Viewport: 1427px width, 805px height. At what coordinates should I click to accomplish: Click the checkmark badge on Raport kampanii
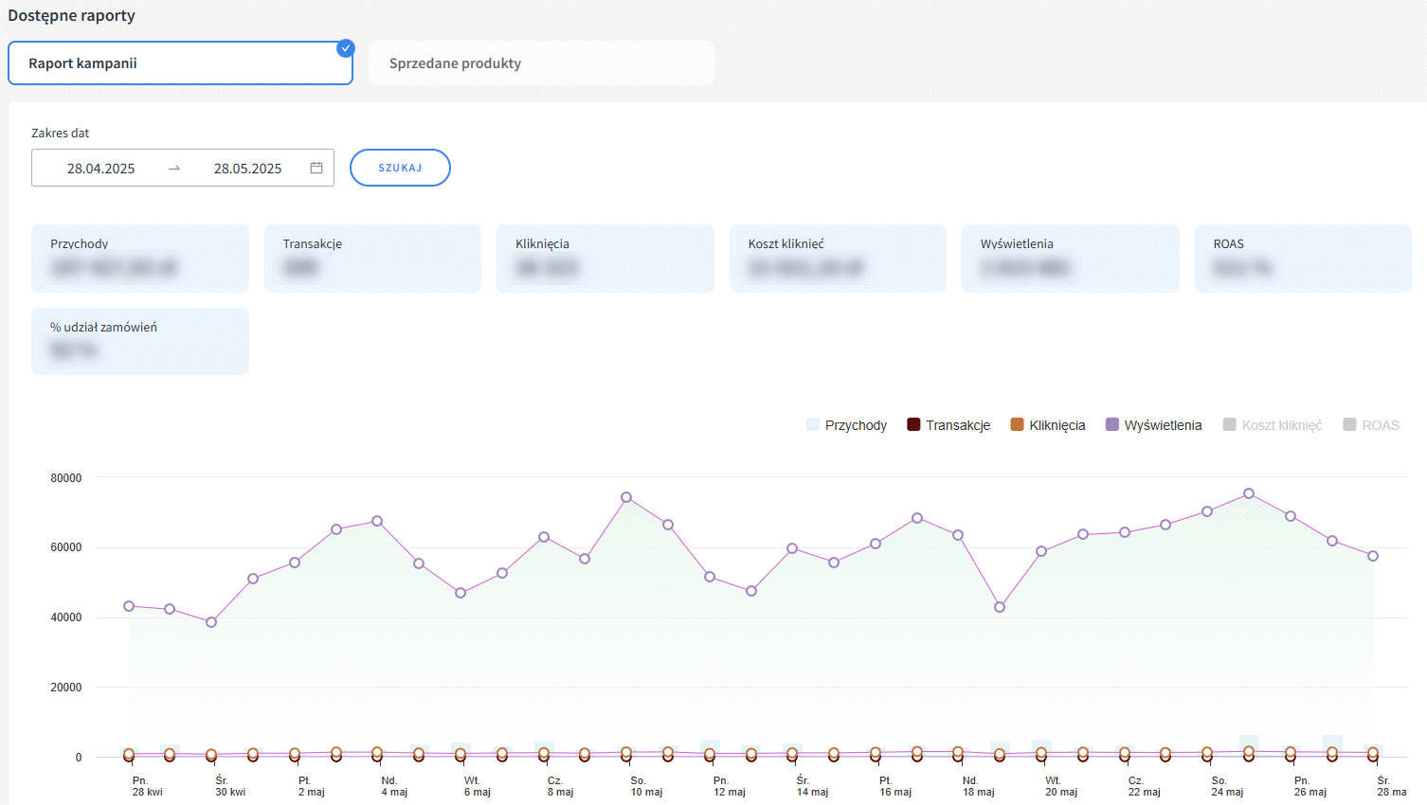(x=346, y=47)
